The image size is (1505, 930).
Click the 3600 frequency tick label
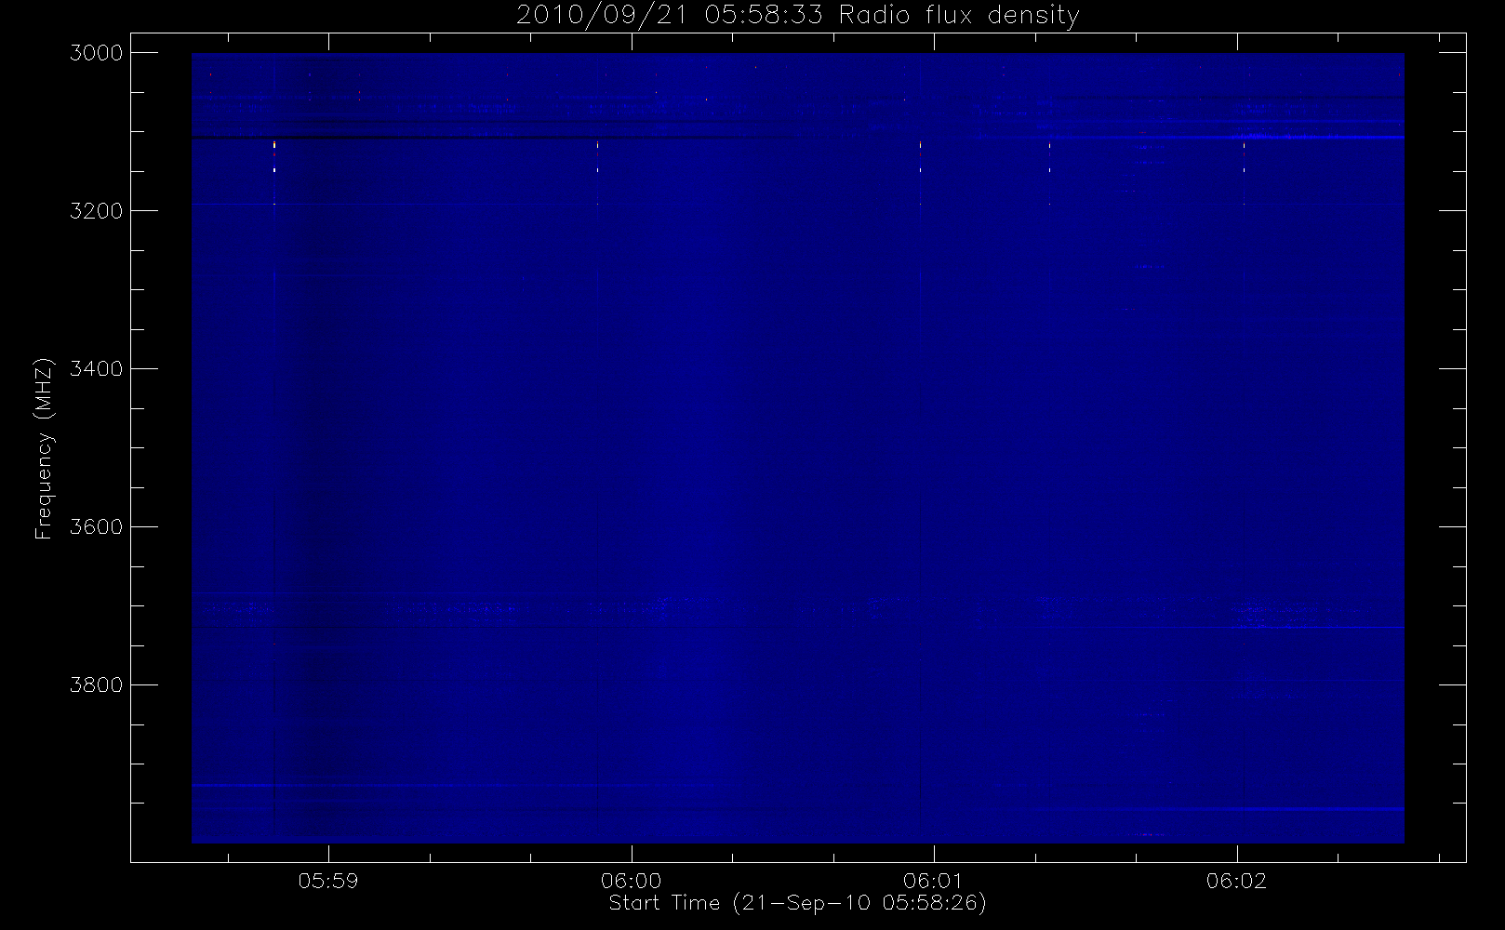point(97,527)
